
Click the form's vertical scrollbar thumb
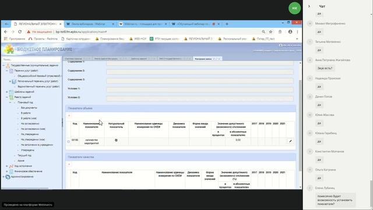(x=300, y=125)
